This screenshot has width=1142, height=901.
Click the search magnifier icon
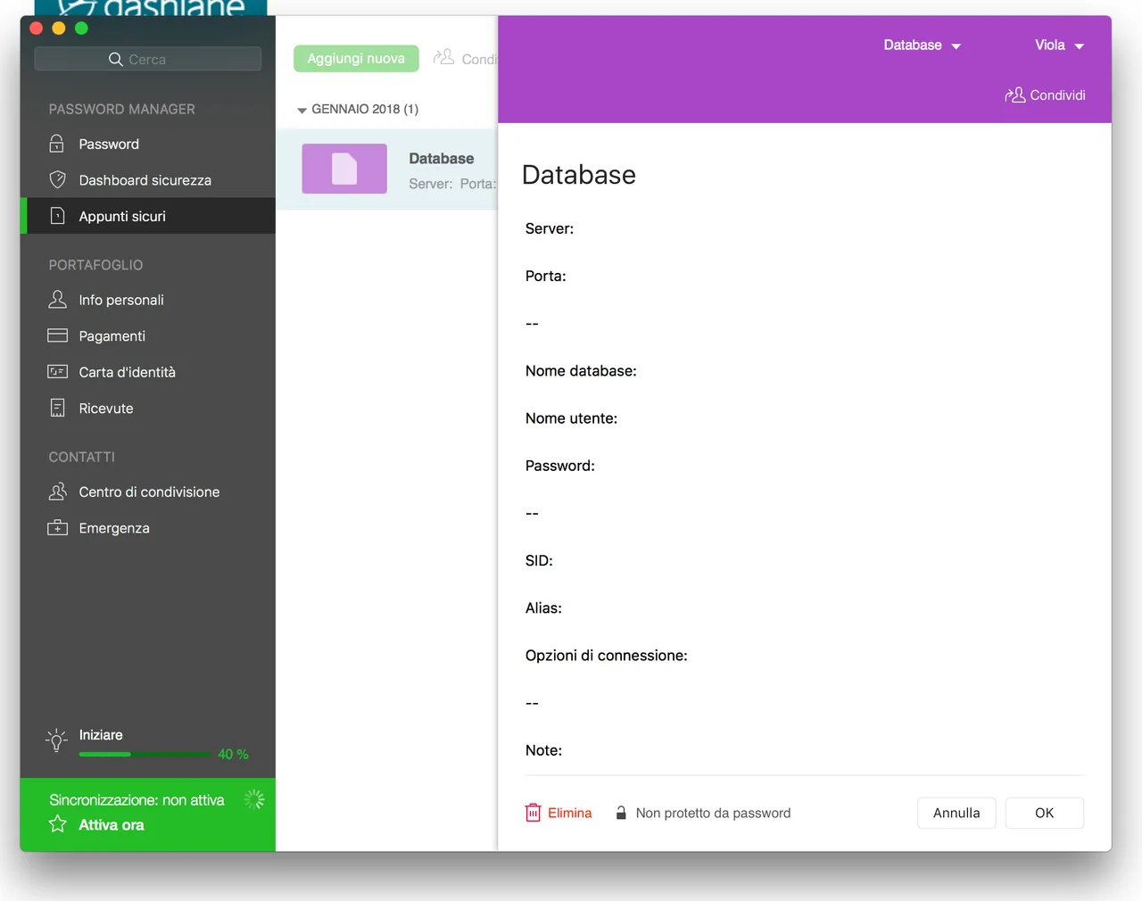click(115, 59)
